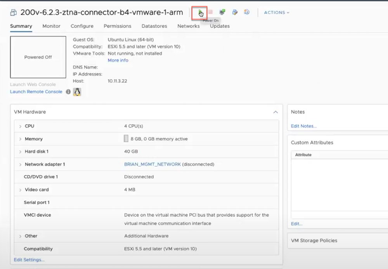Screen dimensions: 388x269
Task: Click the Powered Off console thumbnail
Action: click(x=38, y=57)
